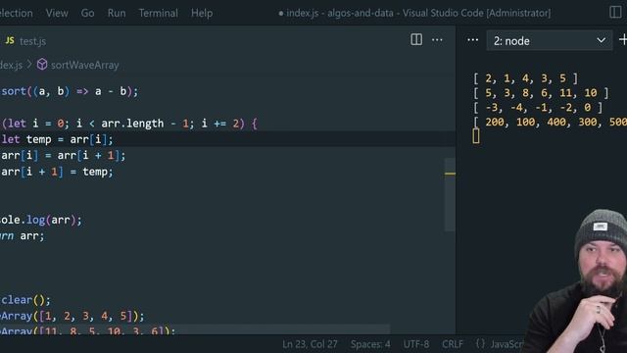Click sortWaveArray symbol icon in breadcrumb
Image resolution: width=627 pixels, height=353 pixels.
pos(42,65)
